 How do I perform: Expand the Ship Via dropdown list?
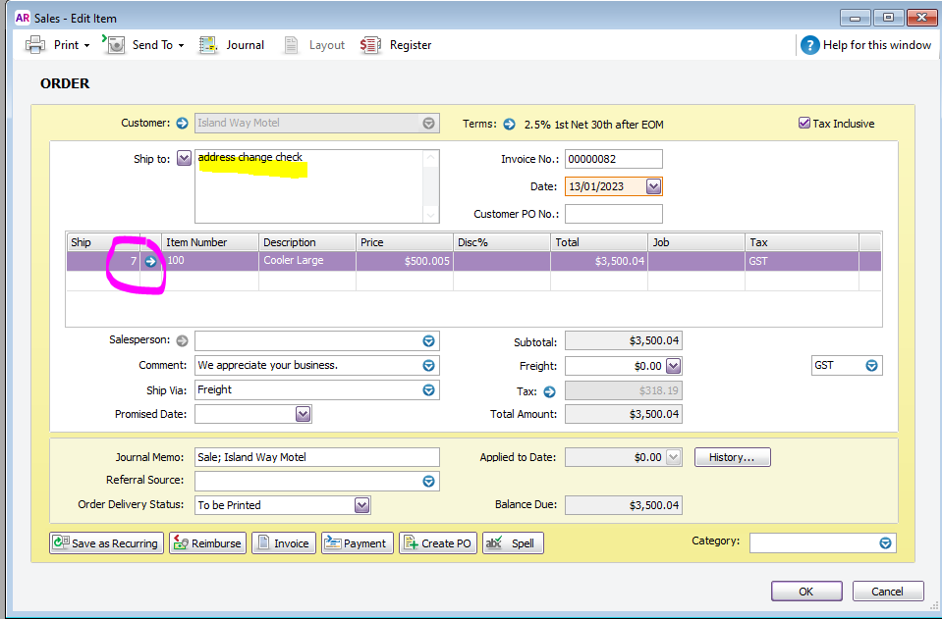pyautogui.click(x=428, y=389)
